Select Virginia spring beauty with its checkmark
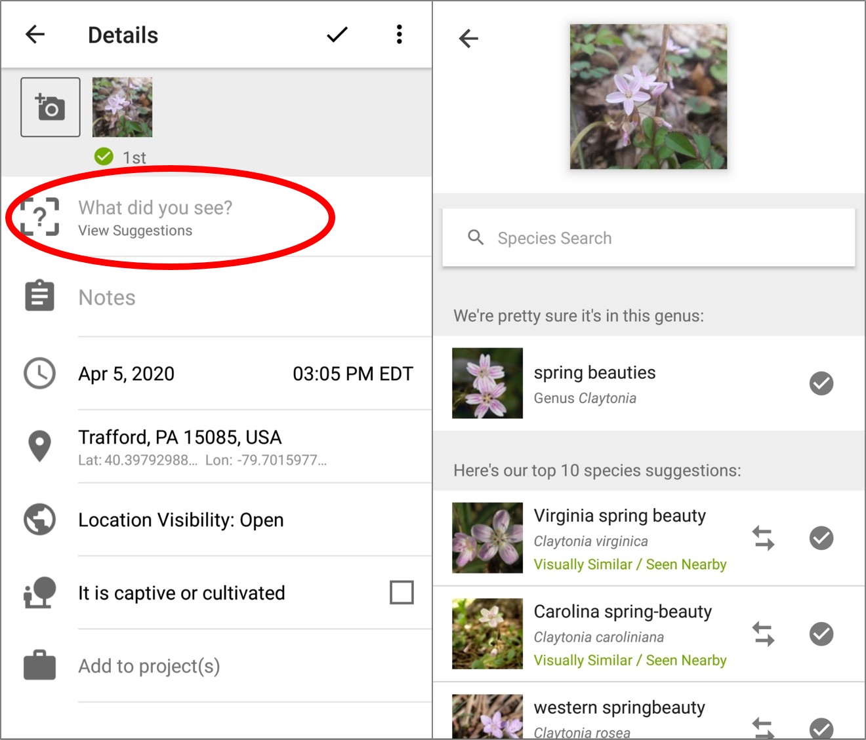Image resolution: width=866 pixels, height=740 pixels. click(821, 538)
